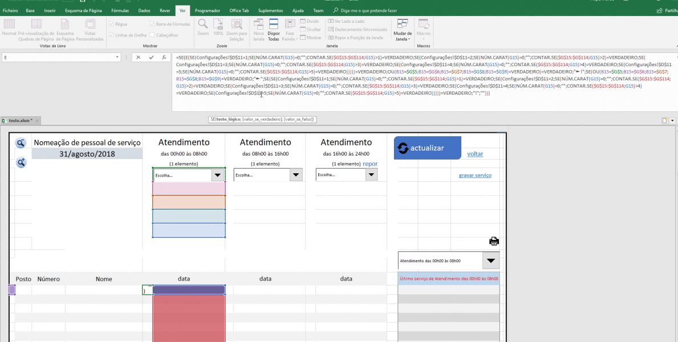Click the blue actualizar button
678x342 pixels.
coord(427,148)
